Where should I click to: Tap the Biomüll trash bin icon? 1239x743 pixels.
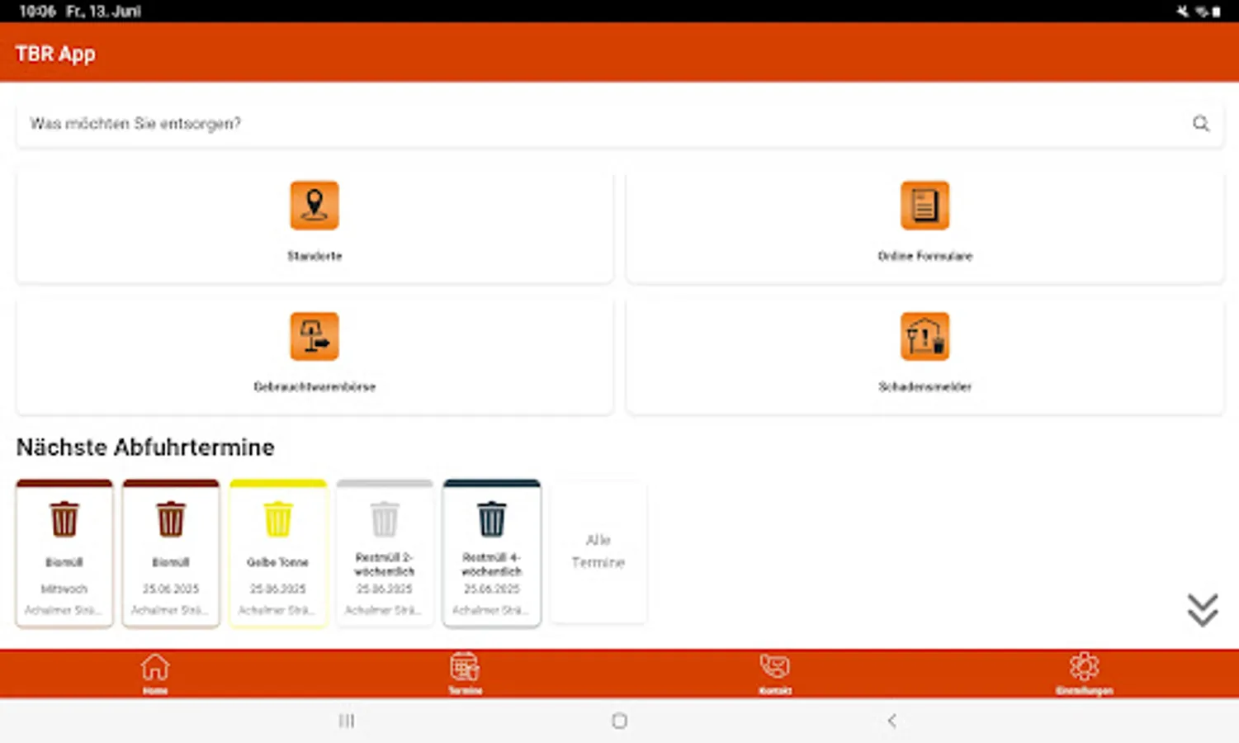[x=64, y=518]
